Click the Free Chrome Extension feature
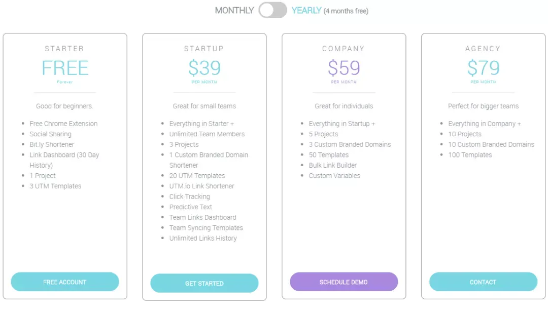Screen dimensions: 548x312 (63, 124)
